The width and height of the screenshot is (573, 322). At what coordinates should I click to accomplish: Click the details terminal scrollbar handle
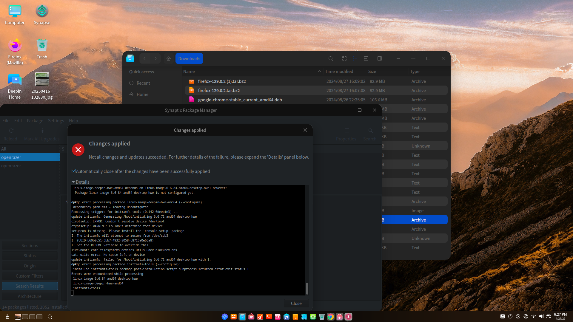click(x=307, y=288)
